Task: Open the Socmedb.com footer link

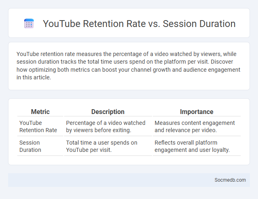Action: [230, 180]
